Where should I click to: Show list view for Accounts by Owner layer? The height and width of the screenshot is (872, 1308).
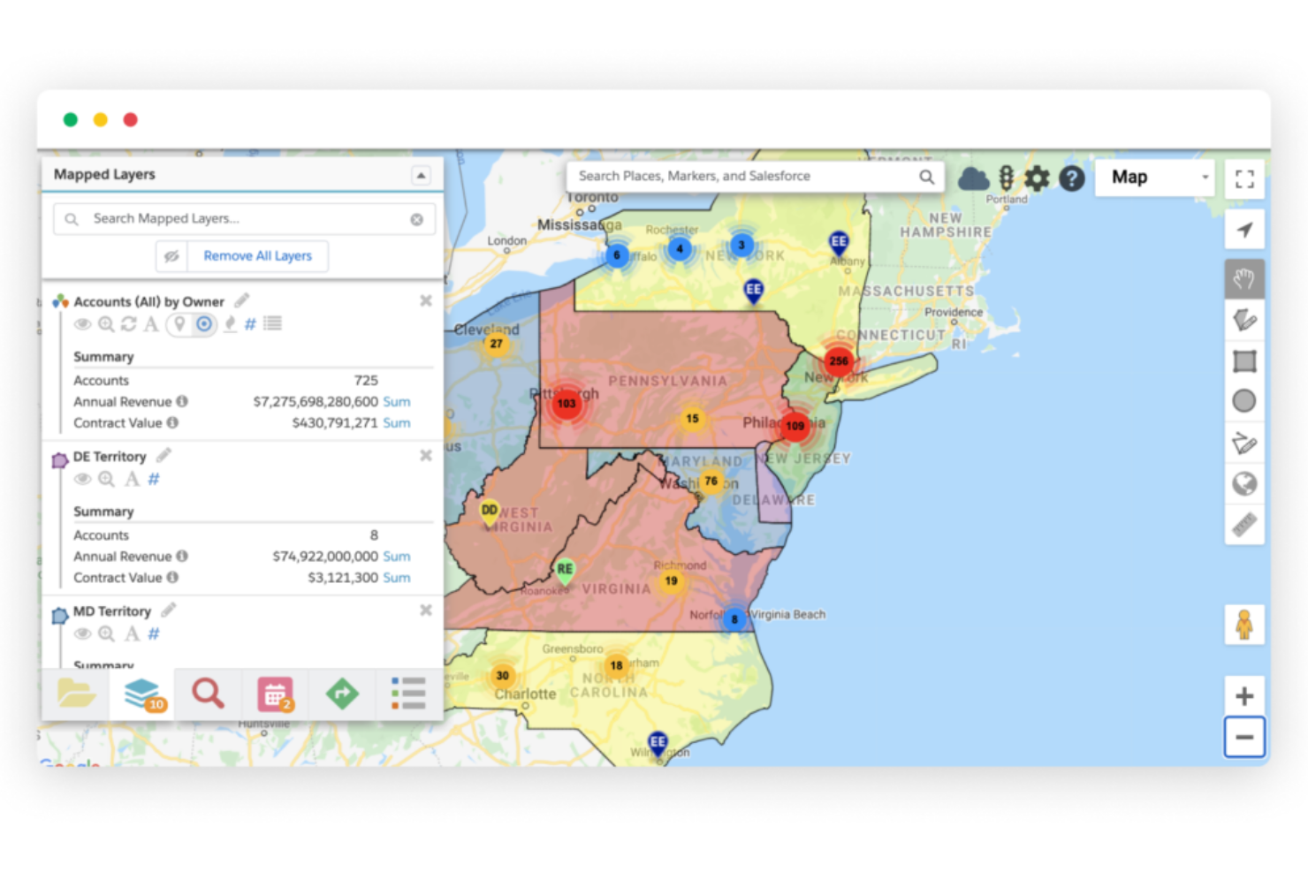point(273,324)
